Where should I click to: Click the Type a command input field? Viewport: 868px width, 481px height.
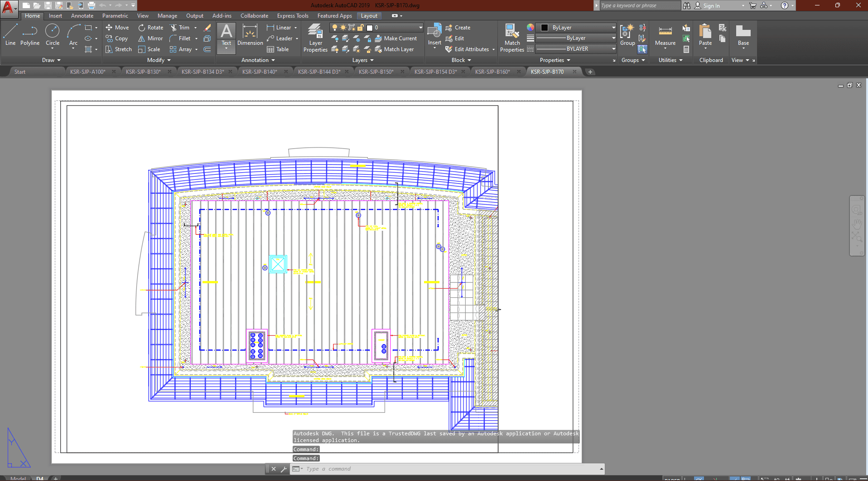point(448,469)
